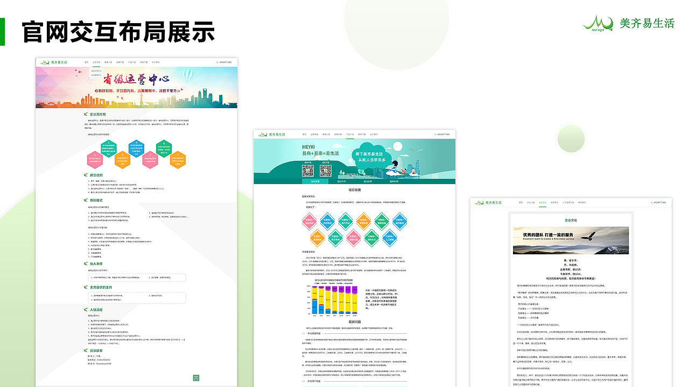Viewport: 689px width, 387px height.
Task: Open 关于我们 in the left mockup nav
Action: pyautogui.click(x=156, y=62)
